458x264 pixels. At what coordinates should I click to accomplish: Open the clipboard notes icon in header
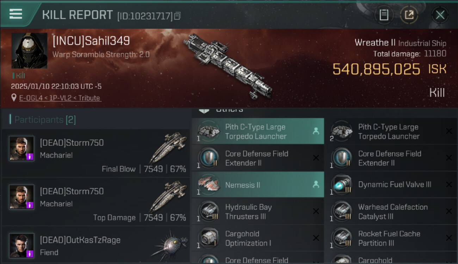[x=384, y=15]
